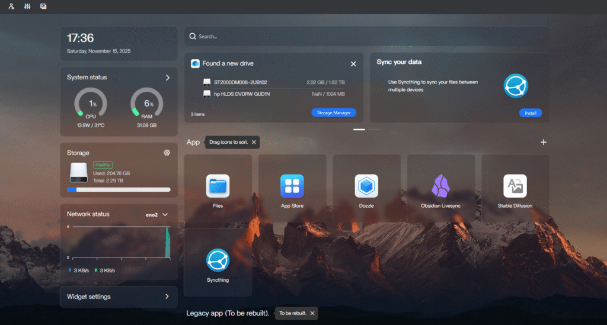Click the storage settings gear icon
The height and width of the screenshot is (325, 607).
click(x=167, y=153)
